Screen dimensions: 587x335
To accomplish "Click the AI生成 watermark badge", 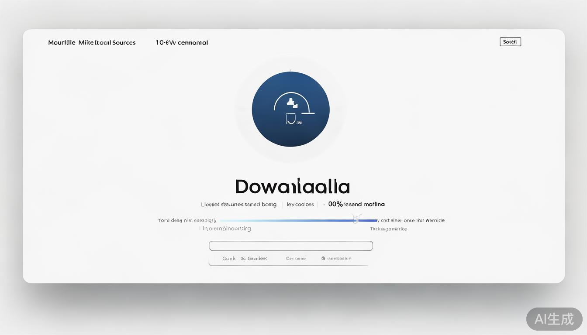I will [x=554, y=319].
